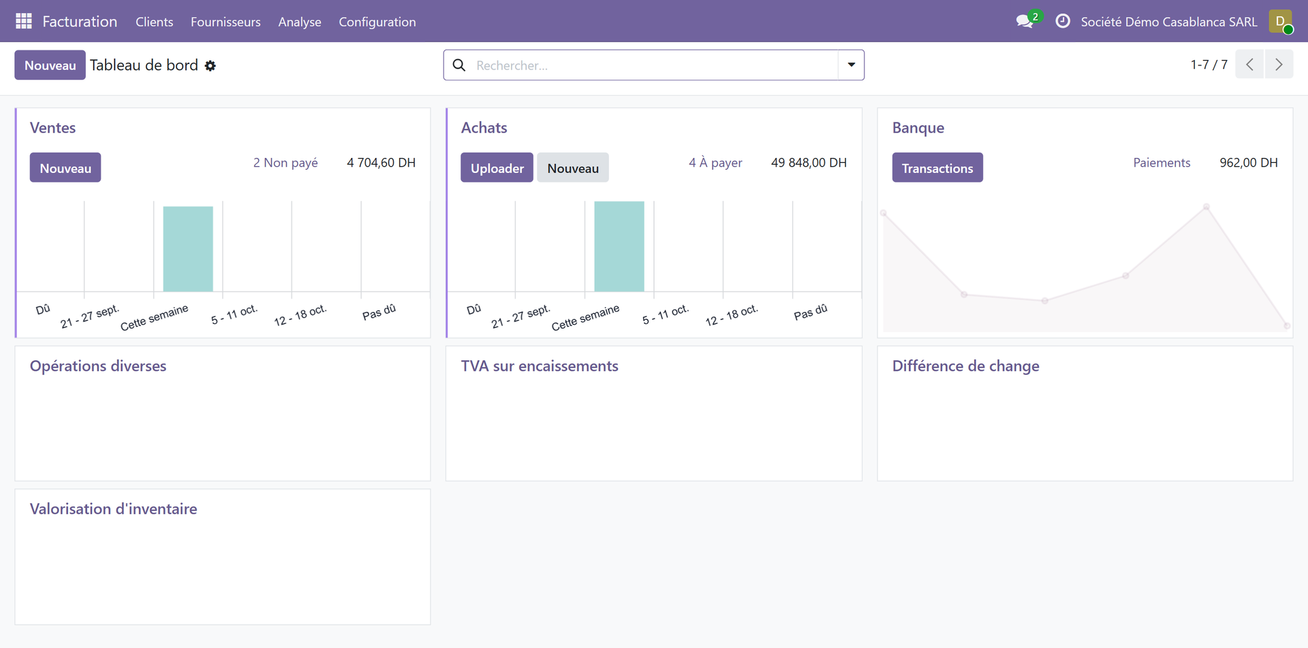
Task: Expand the search options dropdown arrow
Action: click(851, 65)
